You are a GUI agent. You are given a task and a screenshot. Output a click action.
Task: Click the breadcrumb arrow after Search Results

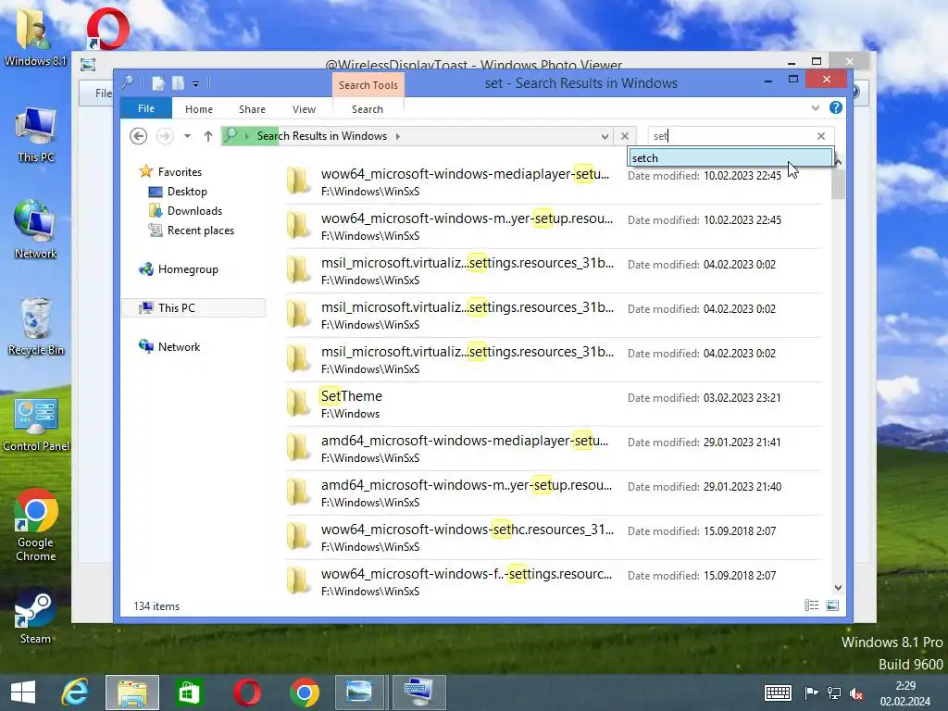(398, 137)
